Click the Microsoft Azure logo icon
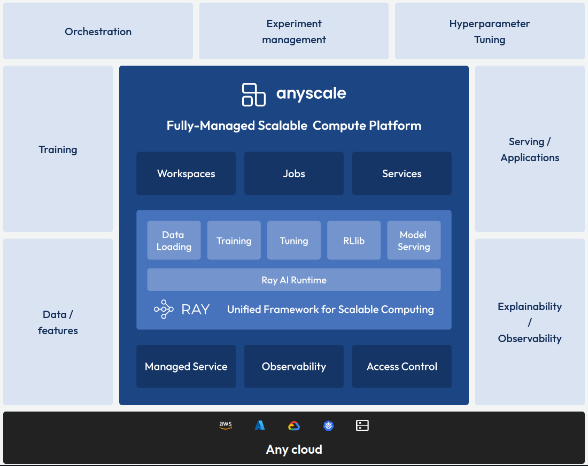The width and height of the screenshot is (588, 466). point(260,425)
